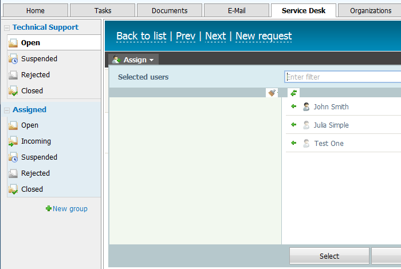Add Julia Simple using her green arrow
The height and width of the screenshot is (269, 401).
point(293,125)
